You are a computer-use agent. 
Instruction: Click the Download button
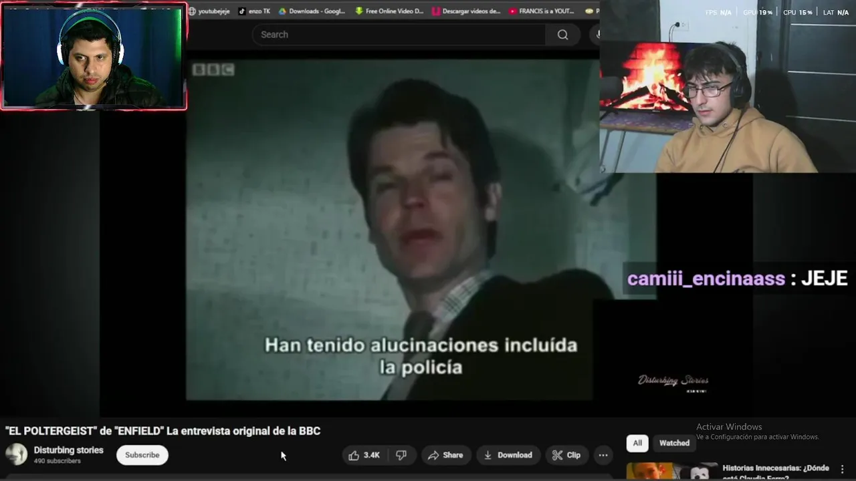pos(508,455)
